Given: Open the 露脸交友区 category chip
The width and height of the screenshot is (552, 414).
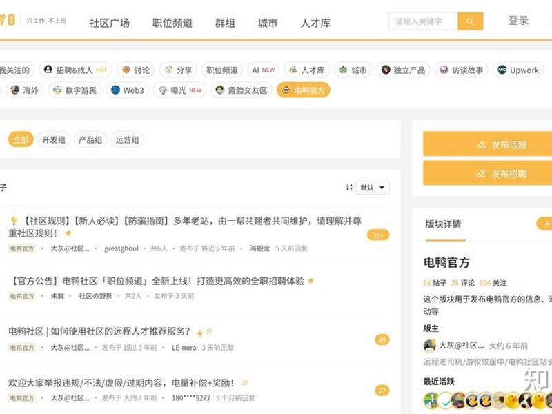Looking at the screenshot, I should pyautogui.click(x=241, y=90).
